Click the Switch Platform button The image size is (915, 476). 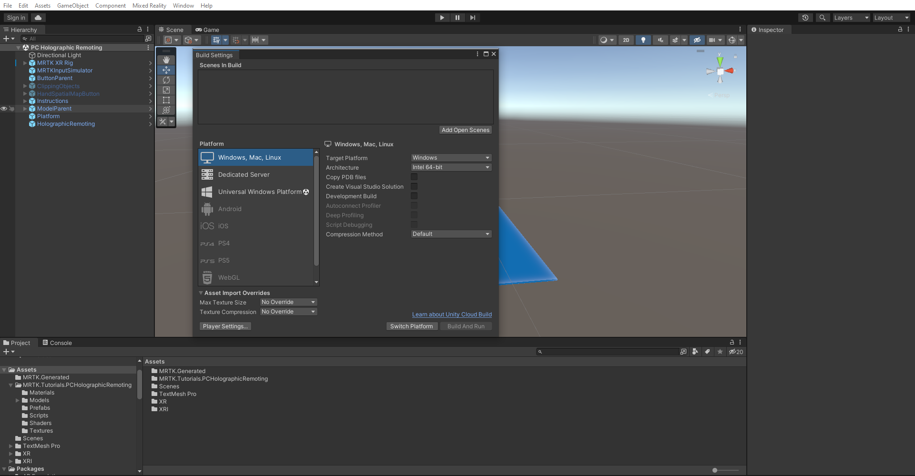411,326
